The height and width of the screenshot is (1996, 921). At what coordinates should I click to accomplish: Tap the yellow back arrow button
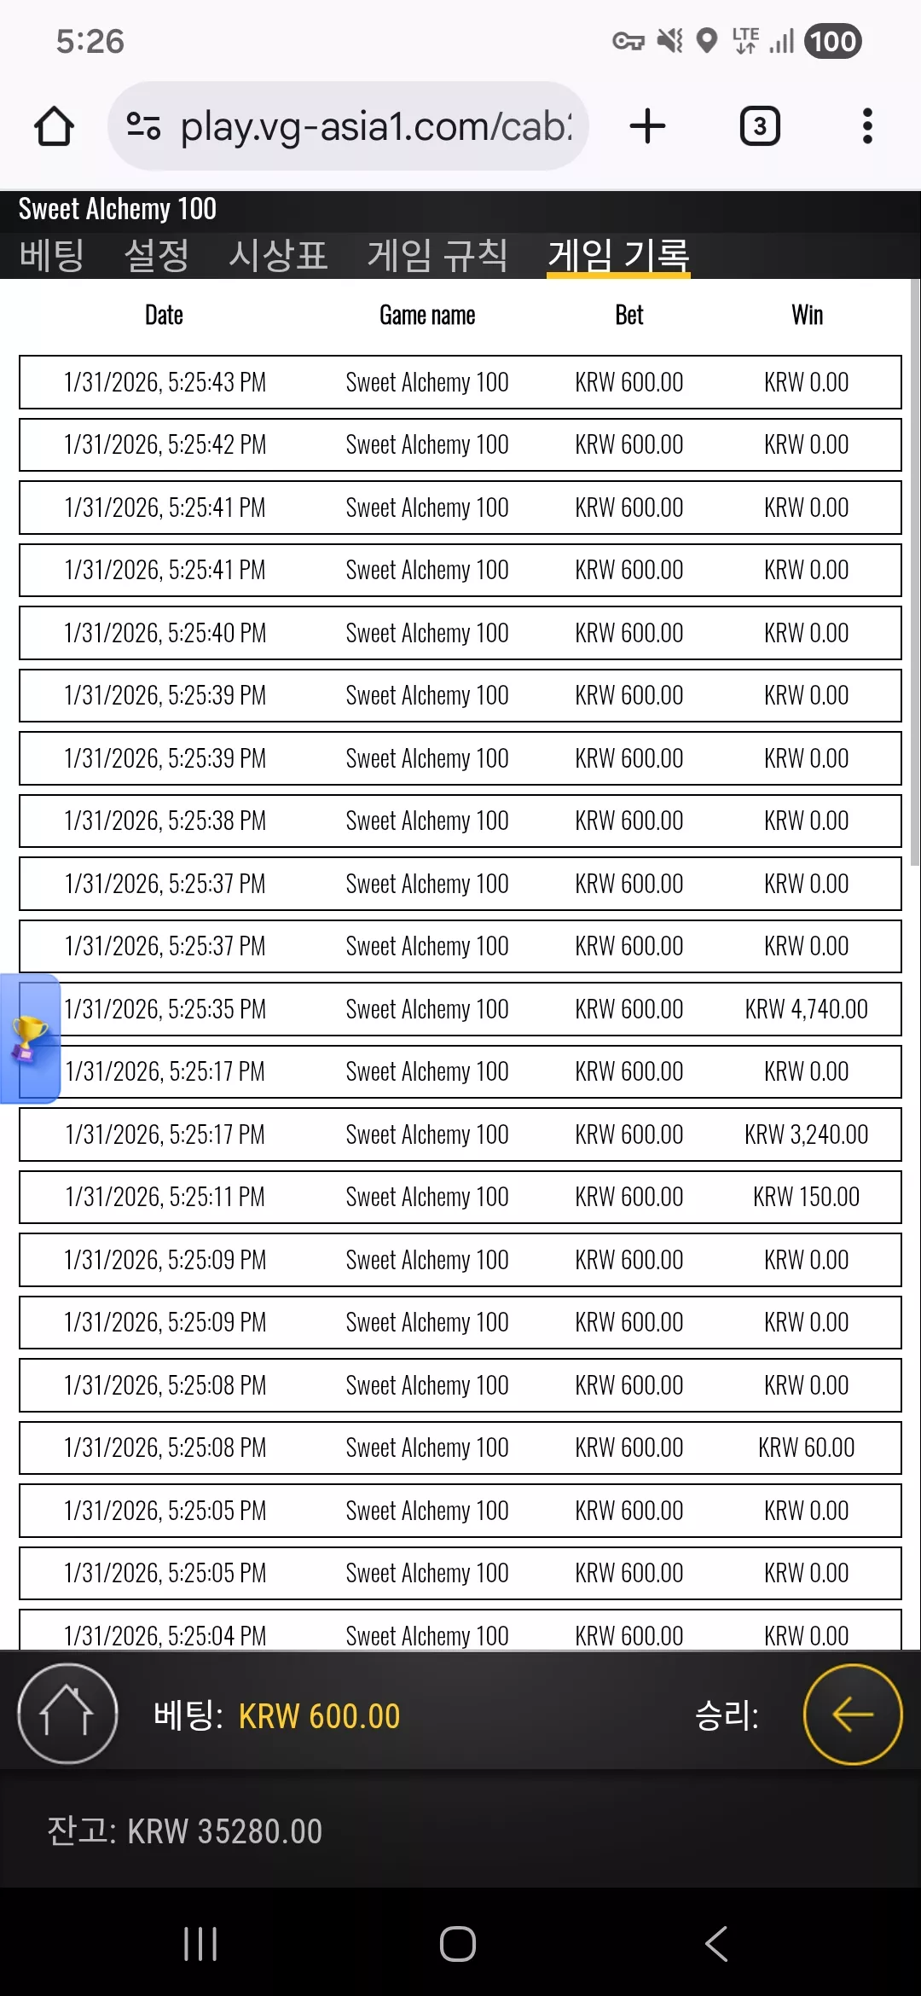tap(852, 1714)
